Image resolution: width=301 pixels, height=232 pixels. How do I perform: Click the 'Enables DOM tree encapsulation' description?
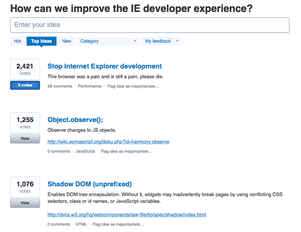(165, 198)
